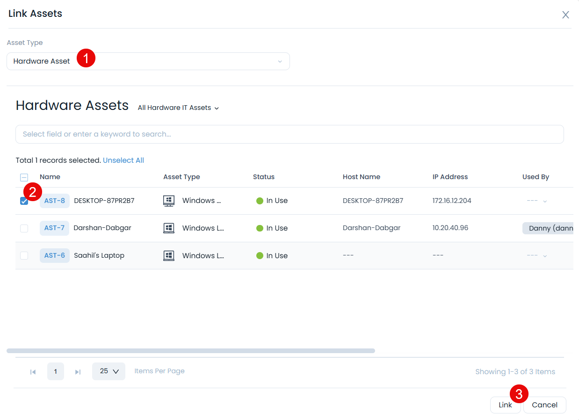Click the Unselect All link

123,160
